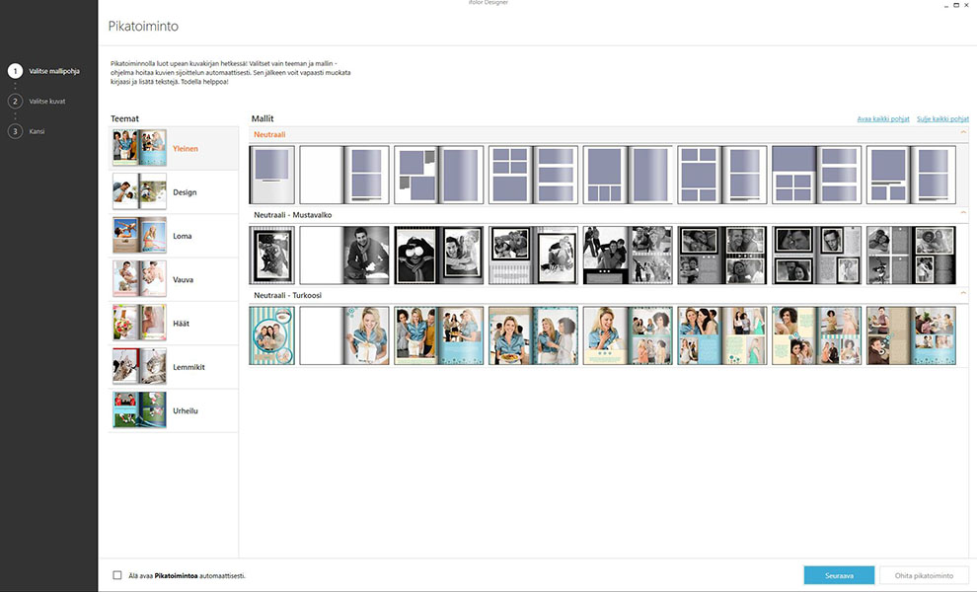
Task: Select the Vauva theme icon
Action: pos(139,279)
